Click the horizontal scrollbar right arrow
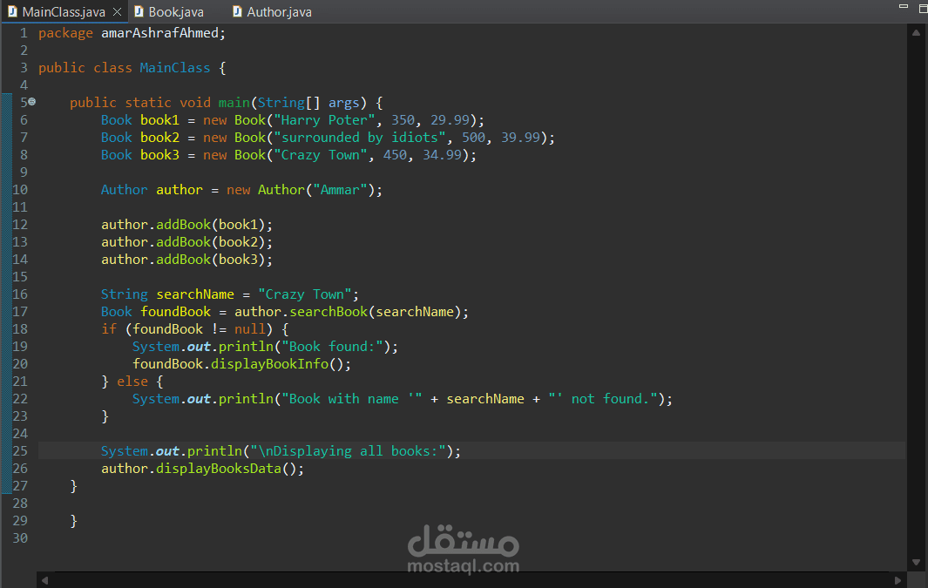The height and width of the screenshot is (588, 928). pos(898,580)
